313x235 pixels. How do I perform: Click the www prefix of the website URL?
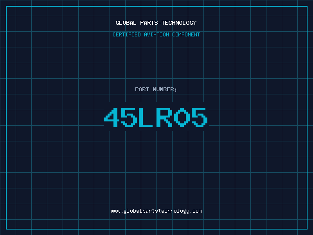pos(115,211)
